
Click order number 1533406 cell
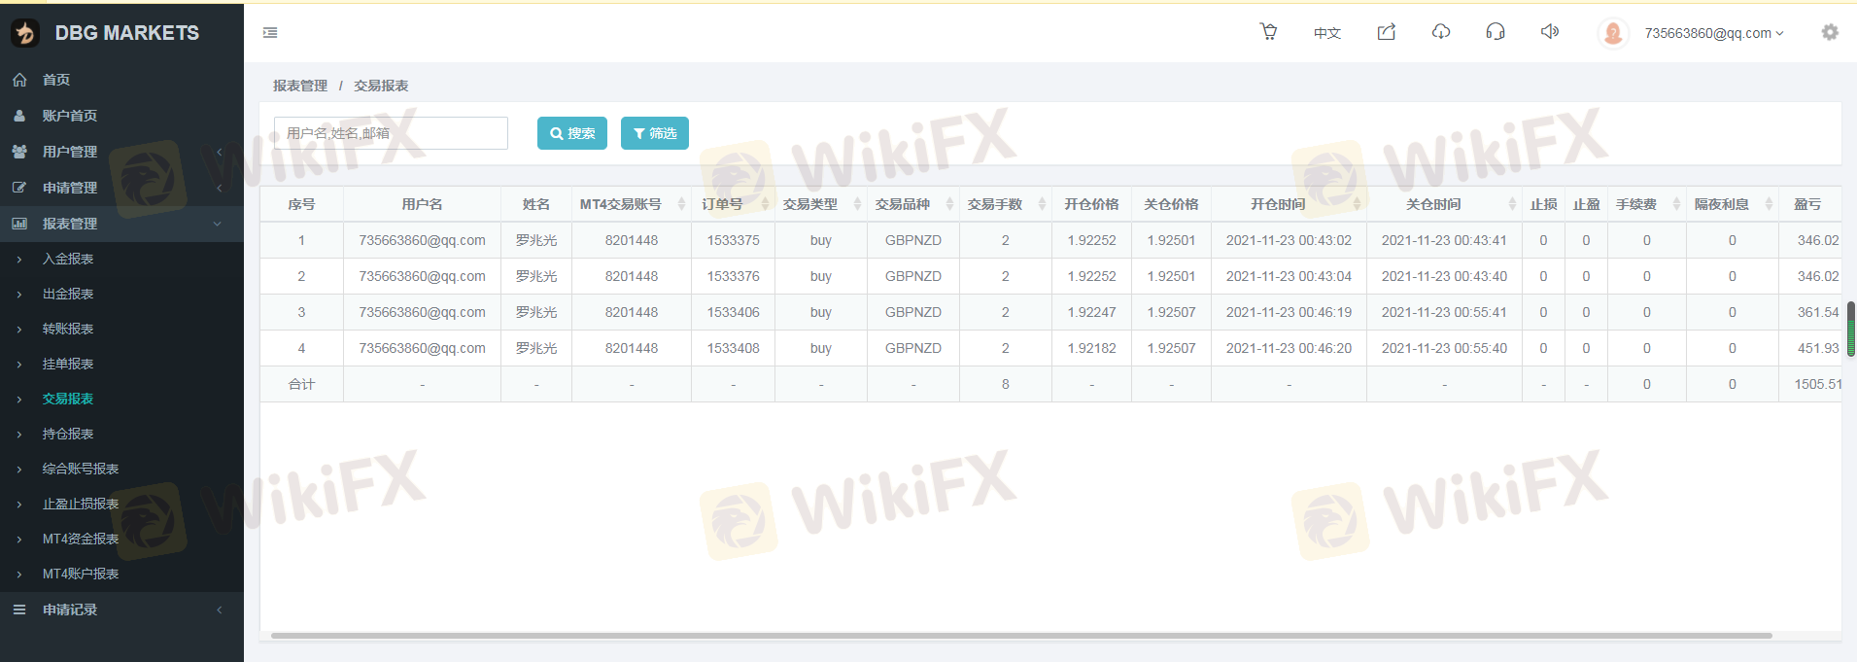(733, 312)
